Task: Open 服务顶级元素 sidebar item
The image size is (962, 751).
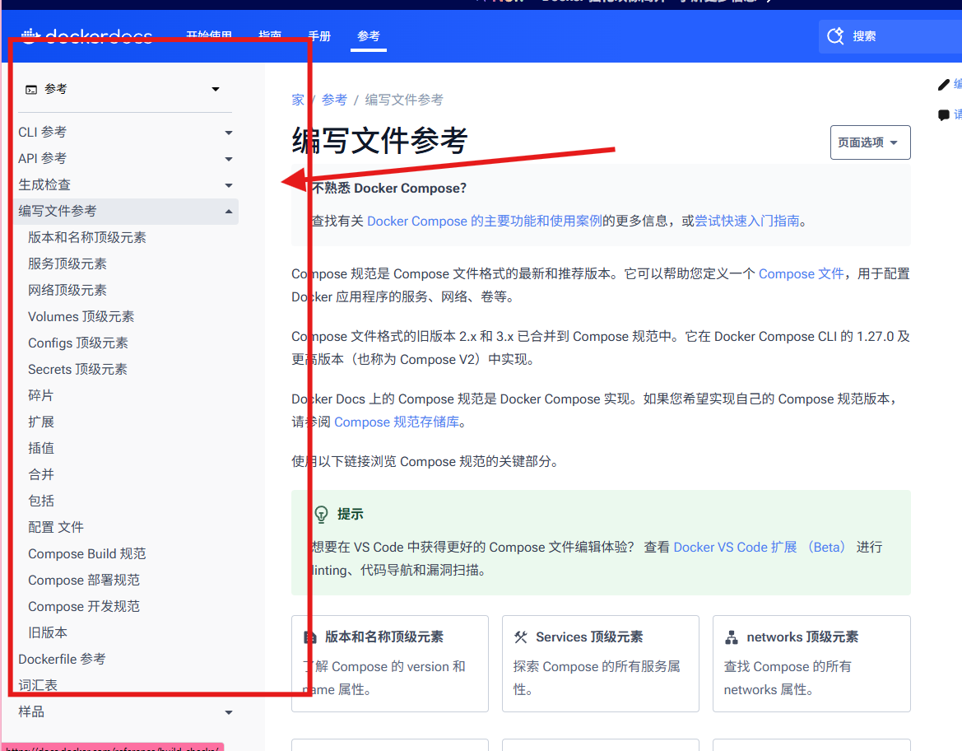Action: tap(67, 264)
